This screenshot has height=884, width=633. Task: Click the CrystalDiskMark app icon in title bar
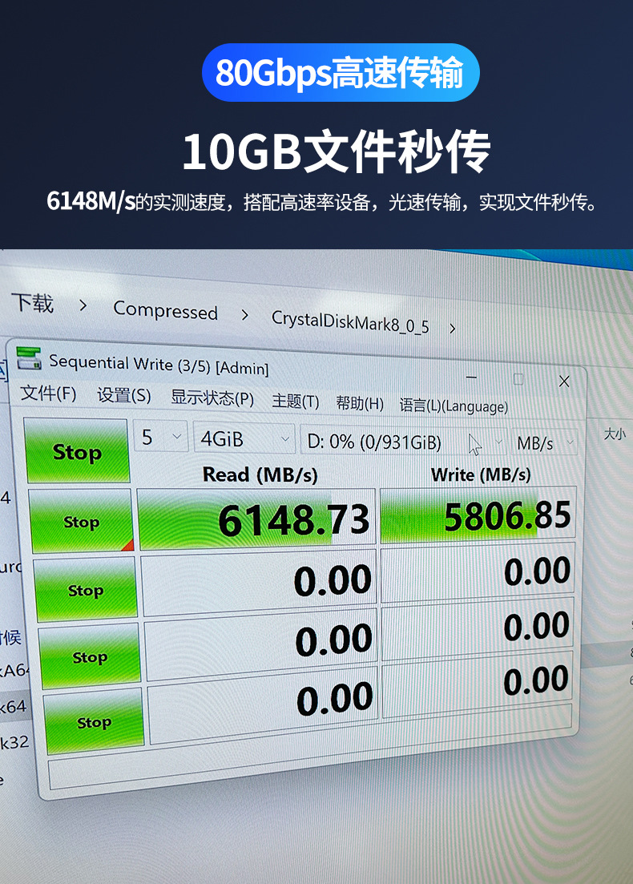[x=30, y=358]
